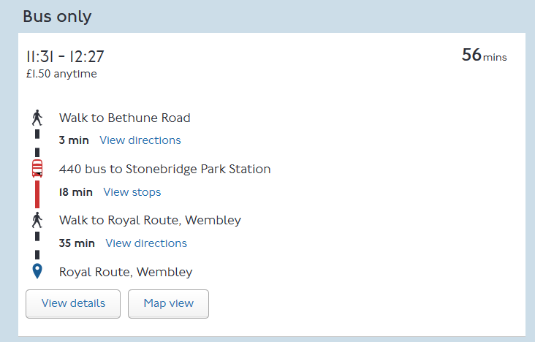The height and width of the screenshot is (342, 535).
Task: Open View directions for Royal Route walk
Action: pos(146,243)
